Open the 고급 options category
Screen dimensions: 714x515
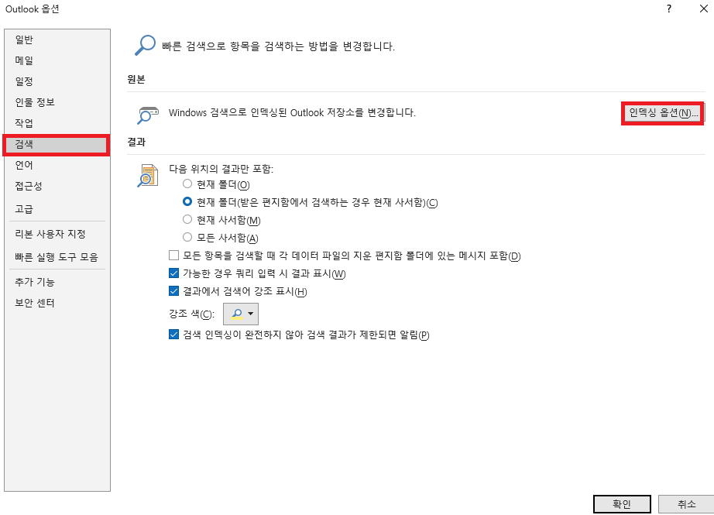coord(57,209)
